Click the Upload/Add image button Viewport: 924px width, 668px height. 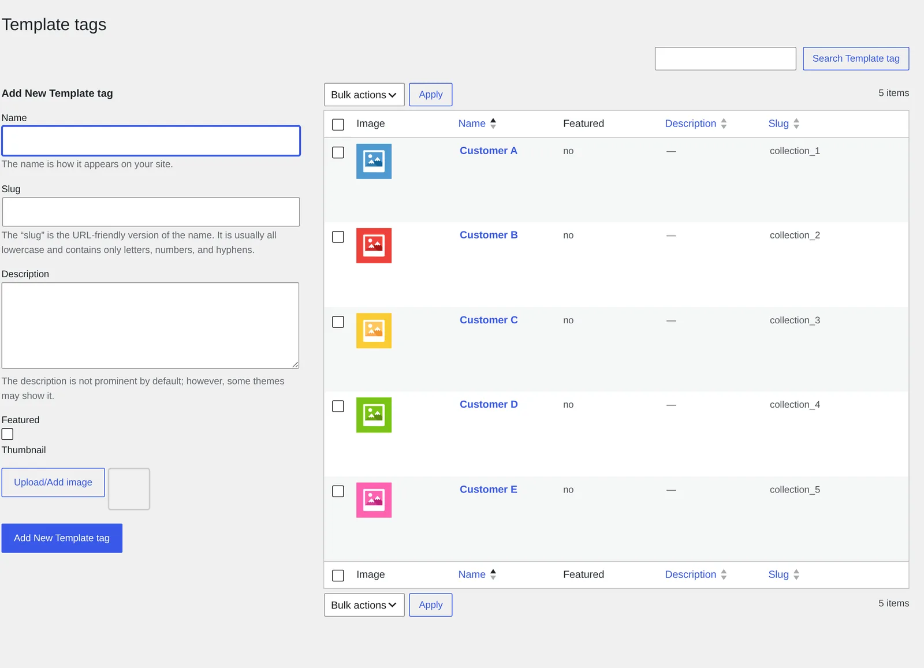[53, 483]
